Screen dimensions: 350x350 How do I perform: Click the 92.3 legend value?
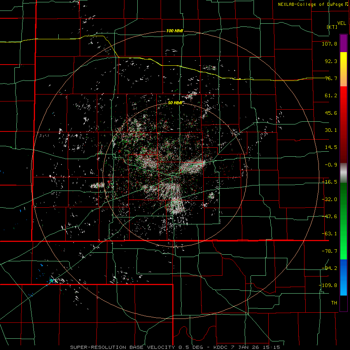331,61
